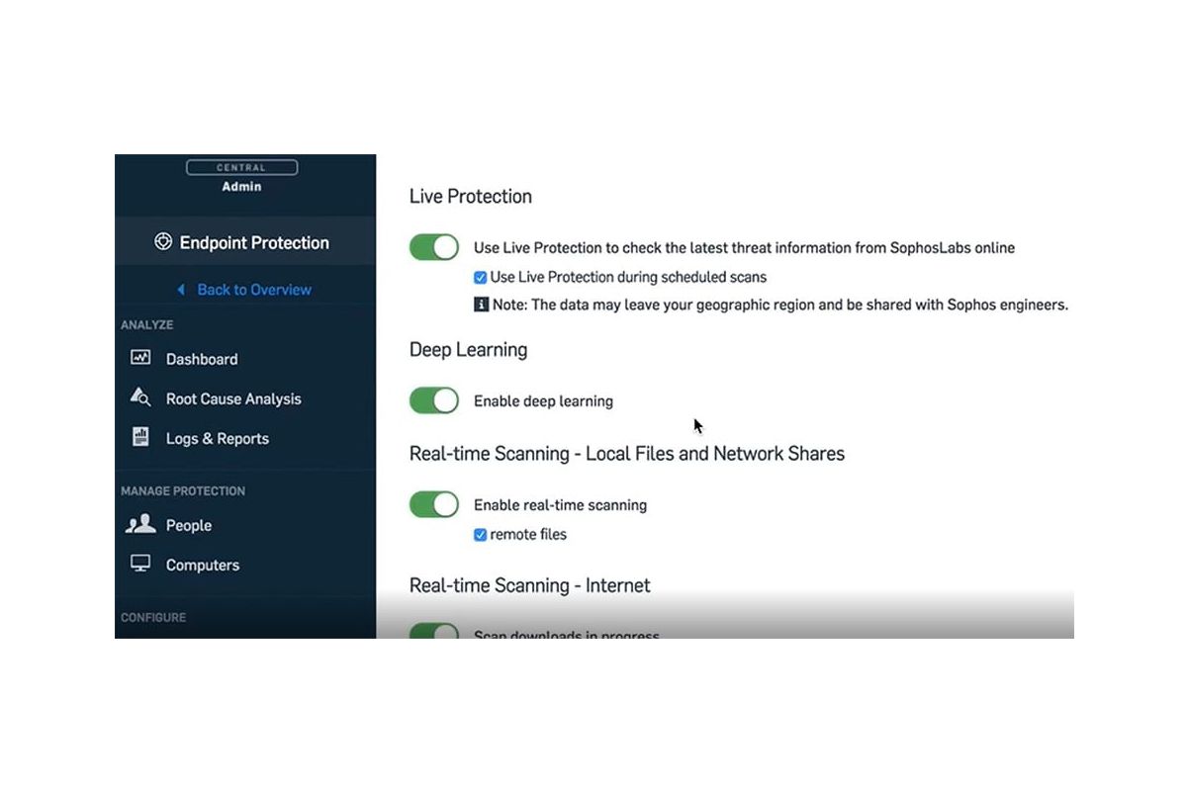This screenshot has width=1187, height=791.
Task: Open Dashboard from the sidebar
Action: (x=202, y=359)
